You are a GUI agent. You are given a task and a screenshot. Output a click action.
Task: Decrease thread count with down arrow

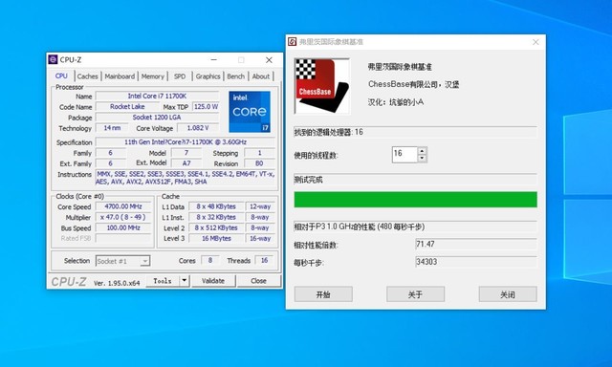point(422,159)
